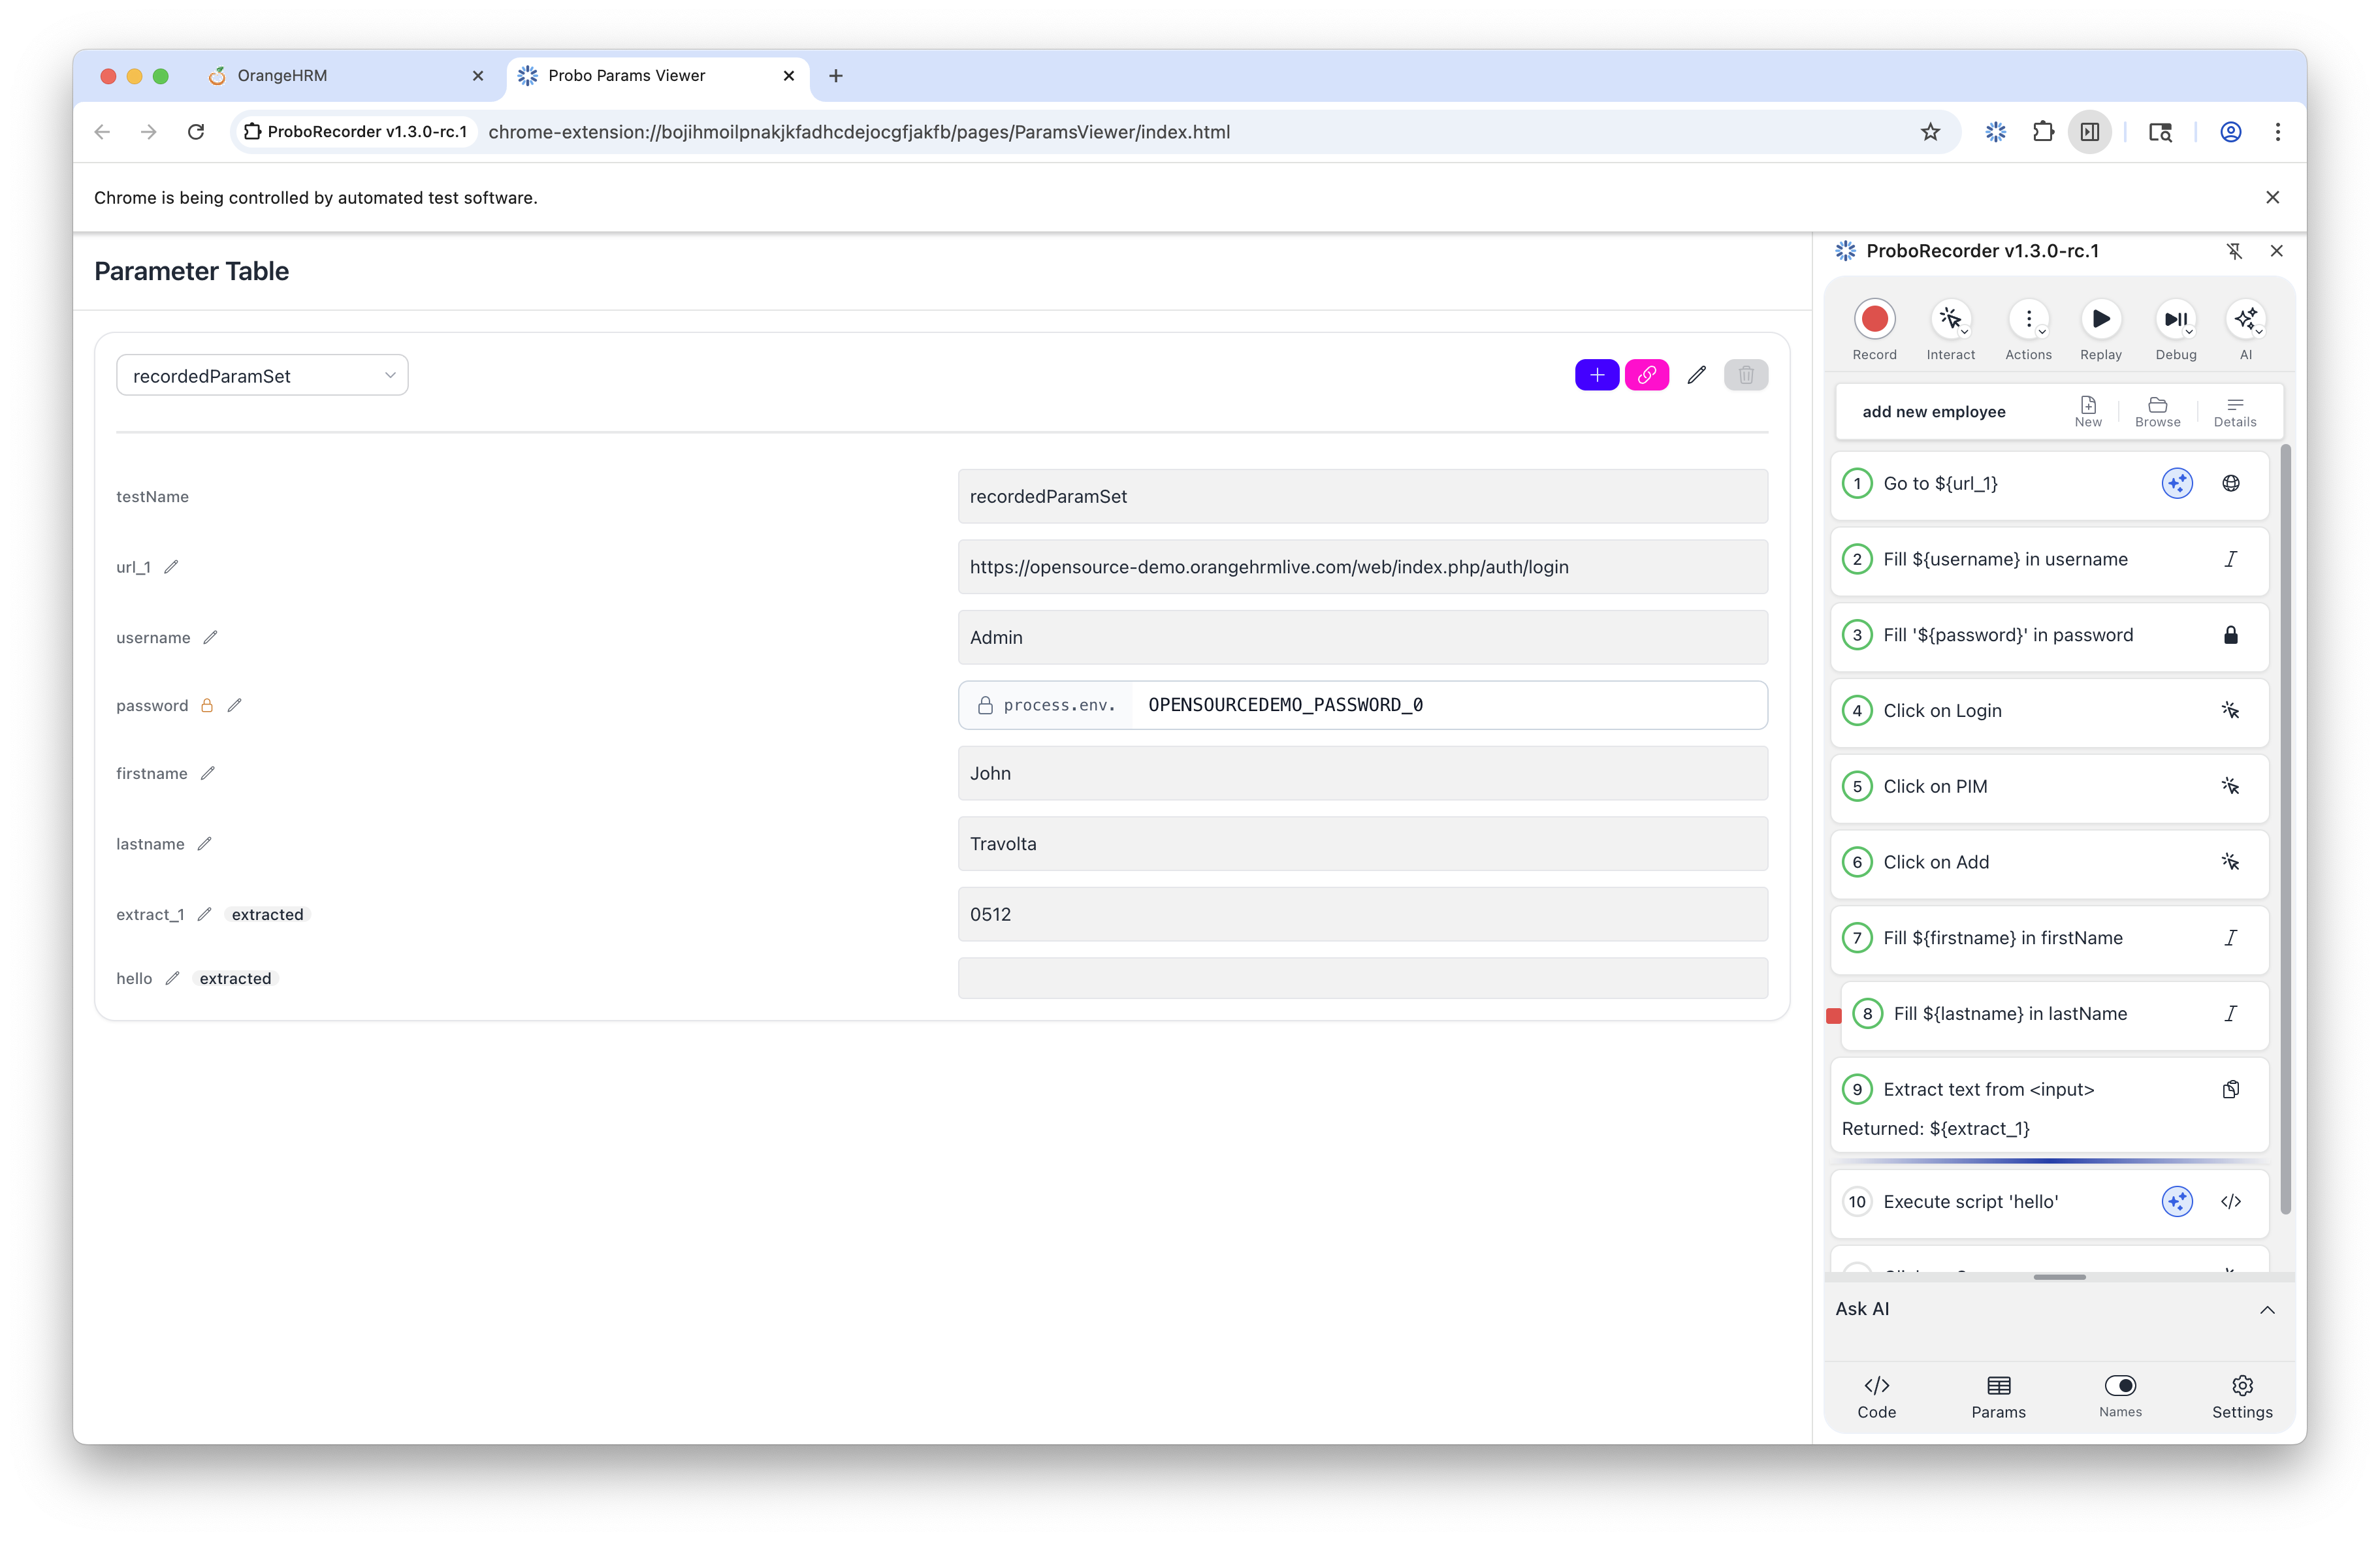Toggle the breakpoint marker on step 8
The image size is (2380, 1541).
click(x=1834, y=1016)
